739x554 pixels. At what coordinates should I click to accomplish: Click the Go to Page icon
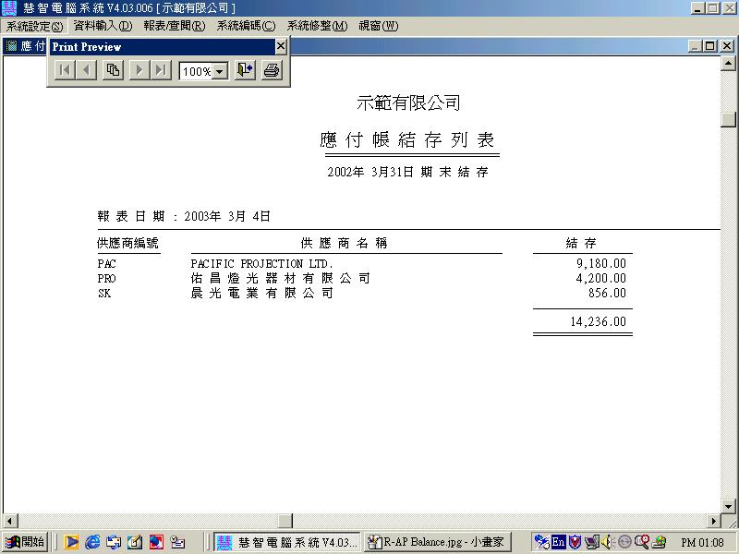click(113, 70)
